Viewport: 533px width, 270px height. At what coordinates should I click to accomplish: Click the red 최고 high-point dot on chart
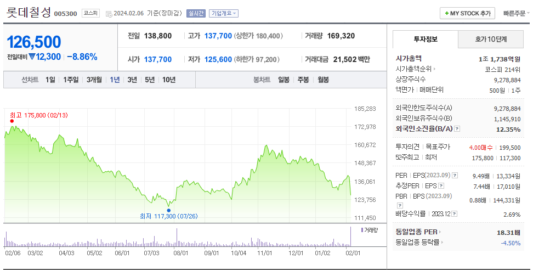click(x=12, y=121)
